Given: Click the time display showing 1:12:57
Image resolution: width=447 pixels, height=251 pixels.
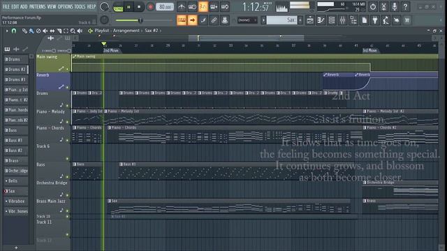Looking at the screenshot, I should [256, 7].
